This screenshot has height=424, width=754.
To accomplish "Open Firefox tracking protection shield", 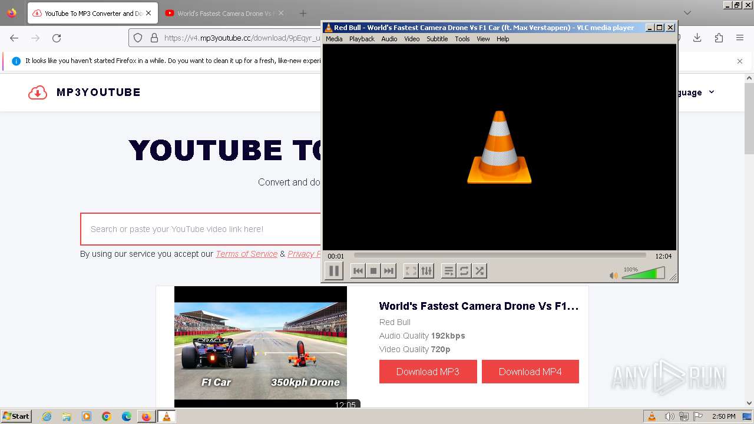I will pos(138,38).
